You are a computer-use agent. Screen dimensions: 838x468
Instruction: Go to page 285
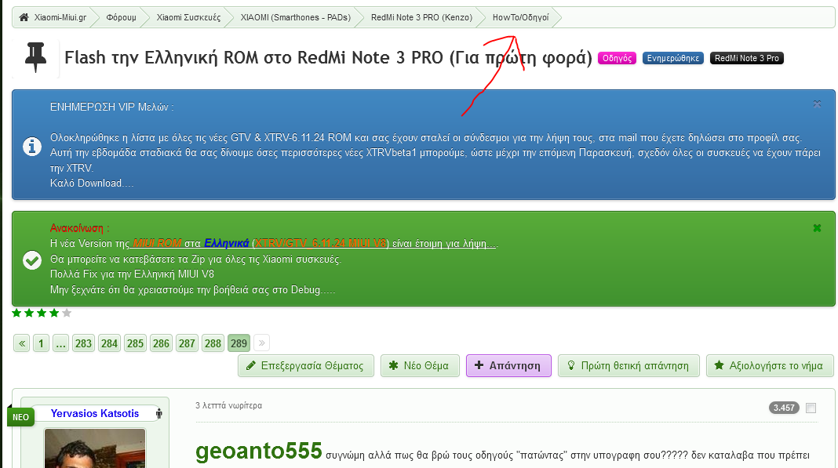(x=135, y=343)
